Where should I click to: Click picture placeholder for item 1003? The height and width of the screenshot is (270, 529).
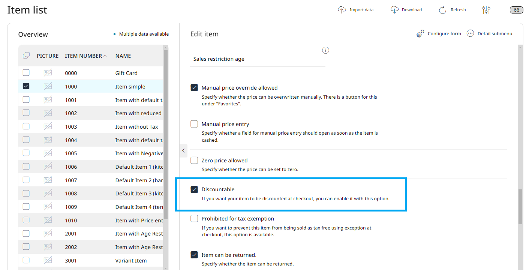(48, 126)
